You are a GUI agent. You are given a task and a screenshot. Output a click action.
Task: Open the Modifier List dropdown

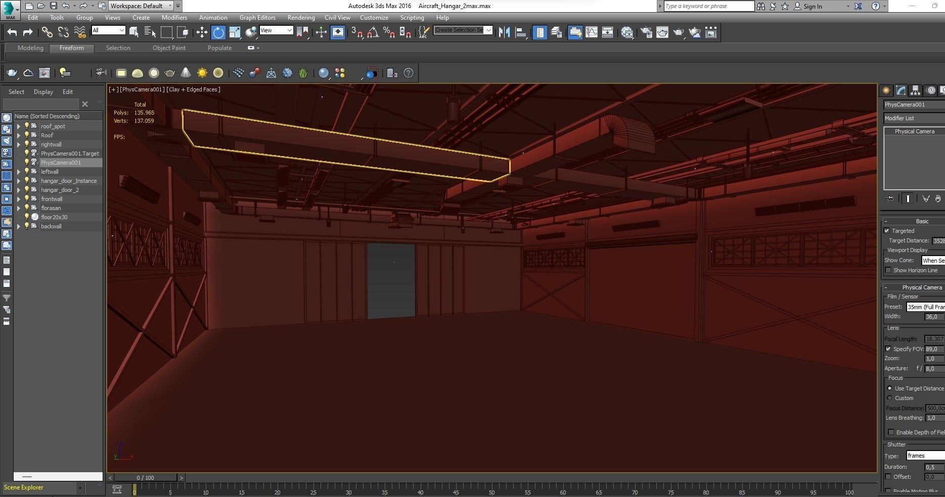[x=914, y=118]
